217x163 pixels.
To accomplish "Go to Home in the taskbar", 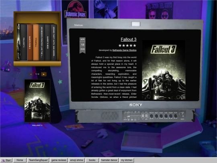I will [x=20, y=160].
